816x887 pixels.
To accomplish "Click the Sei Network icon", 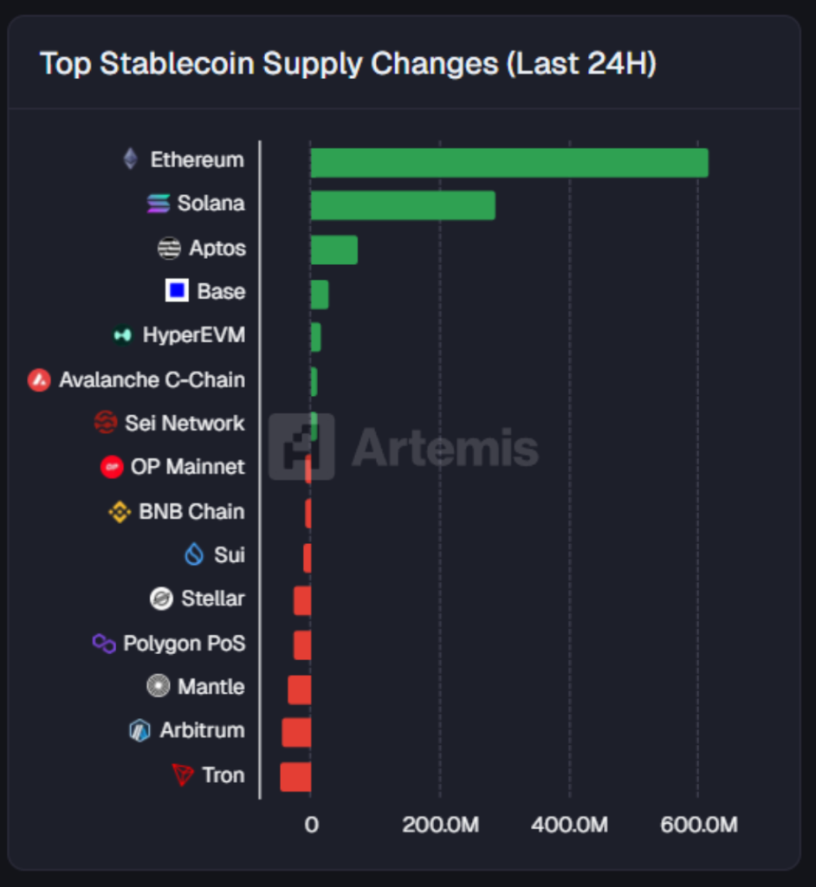I will 105,423.
